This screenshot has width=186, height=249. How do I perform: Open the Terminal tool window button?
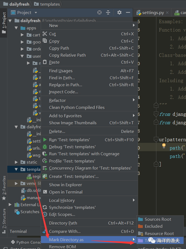pyautogui.click(x=18, y=231)
